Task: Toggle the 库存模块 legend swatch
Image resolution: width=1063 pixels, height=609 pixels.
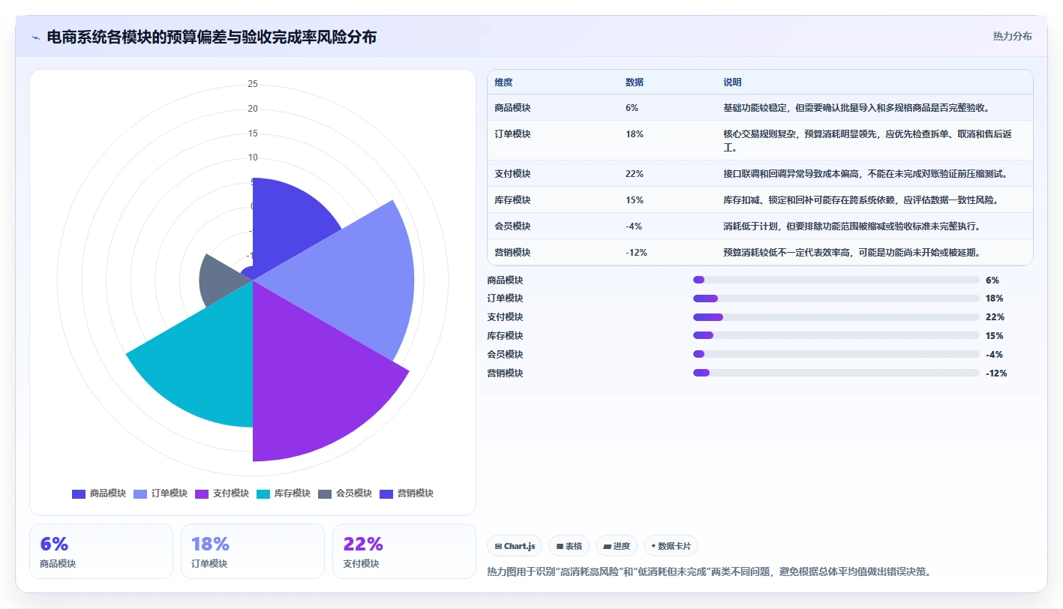Action: click(x=263, y=493)
